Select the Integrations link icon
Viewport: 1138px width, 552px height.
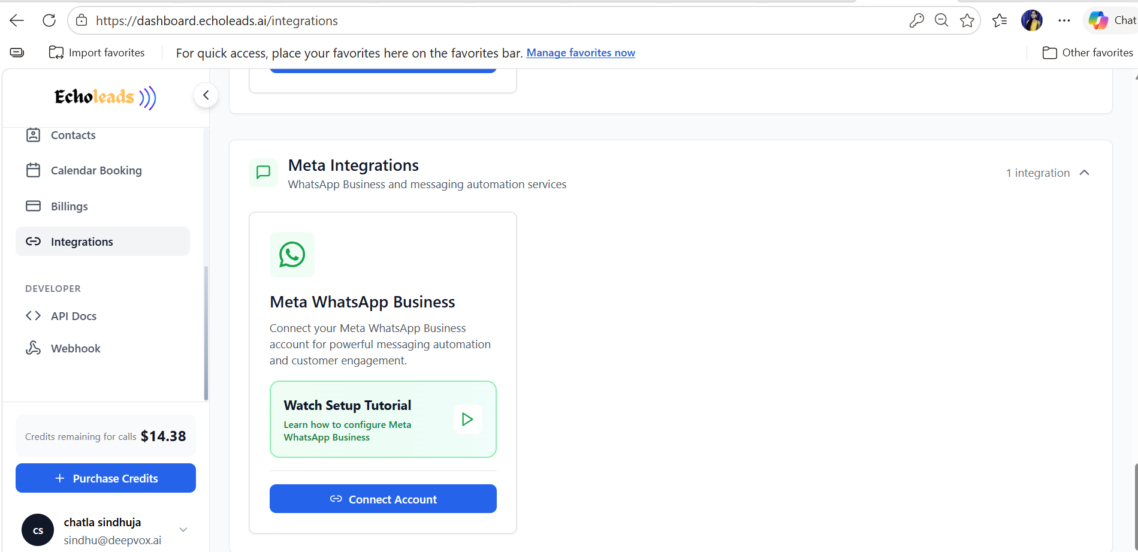click(34, 241)
